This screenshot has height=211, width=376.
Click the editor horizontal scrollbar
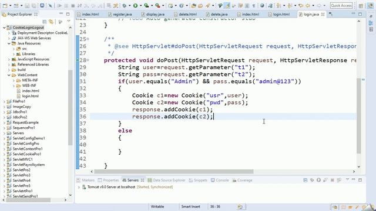tap(174, 172)
